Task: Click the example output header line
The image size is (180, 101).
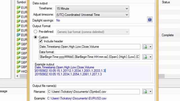Action: pyautogui.click(x=64, y=67)
